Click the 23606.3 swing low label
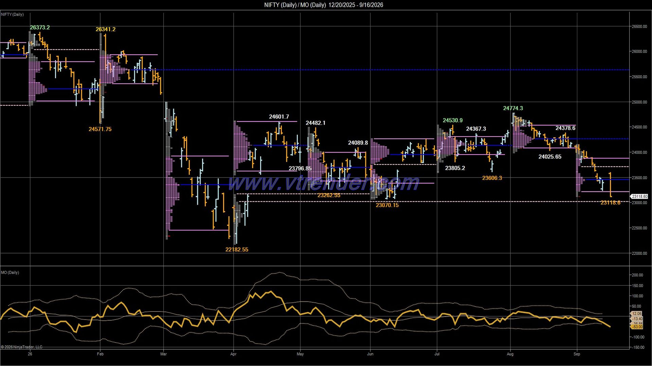This screenshot has height=366, width=652. [492, 178]
